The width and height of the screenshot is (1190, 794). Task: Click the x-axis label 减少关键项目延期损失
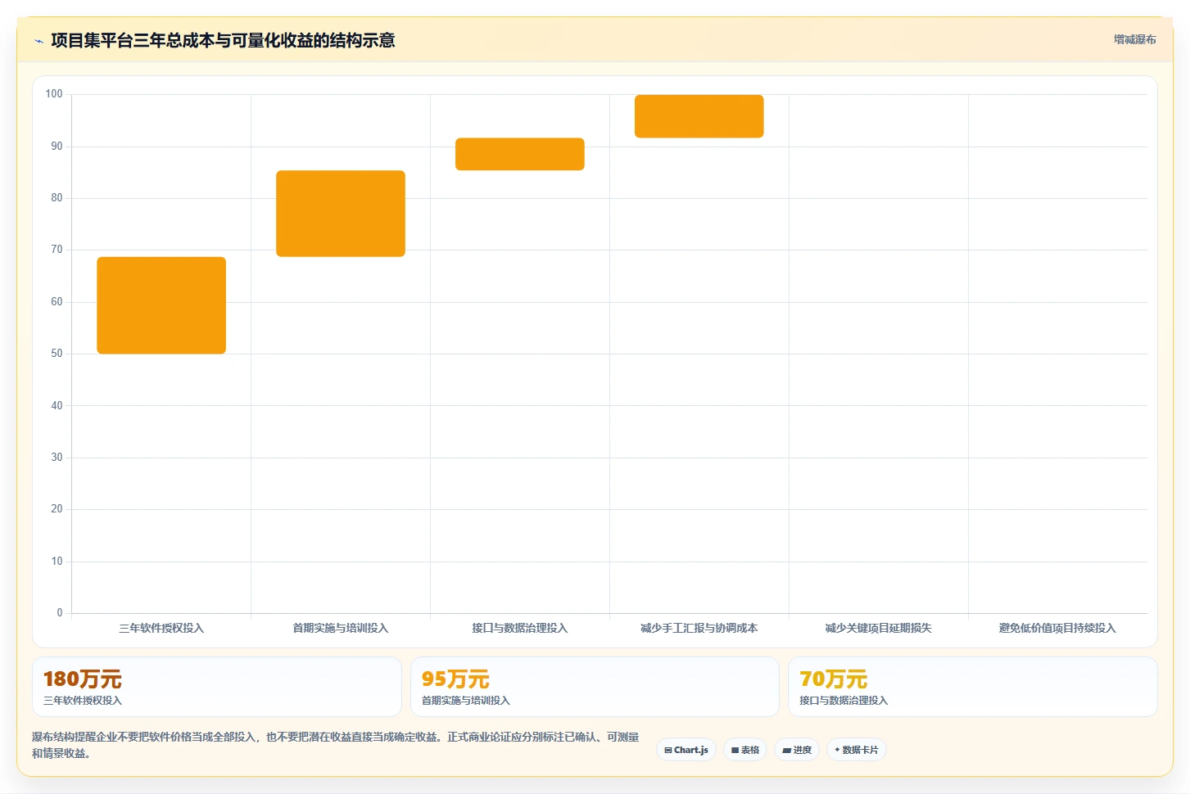pyautogui.click(x=879, y=628)
